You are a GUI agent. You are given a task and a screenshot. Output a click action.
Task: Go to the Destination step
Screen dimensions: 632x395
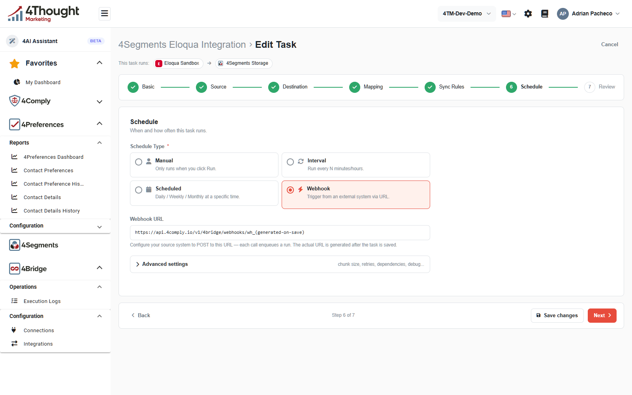tap(288, 87)
